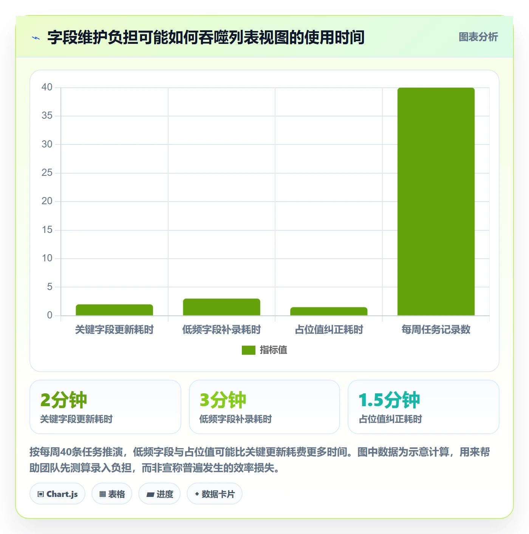529x534 pixels.
Task: Click the 2分钟 value in the first card
Action: click(x=63, y=400)
